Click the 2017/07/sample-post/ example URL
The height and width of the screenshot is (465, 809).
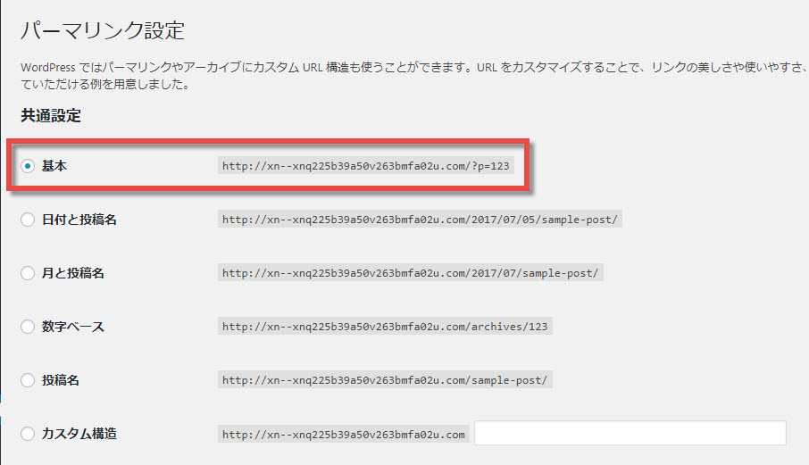410,273
